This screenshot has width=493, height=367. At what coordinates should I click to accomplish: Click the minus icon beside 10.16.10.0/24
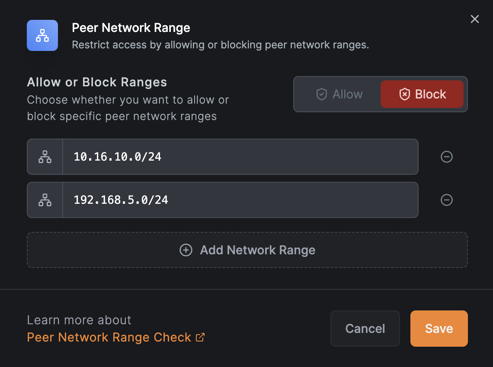(446, 157)
